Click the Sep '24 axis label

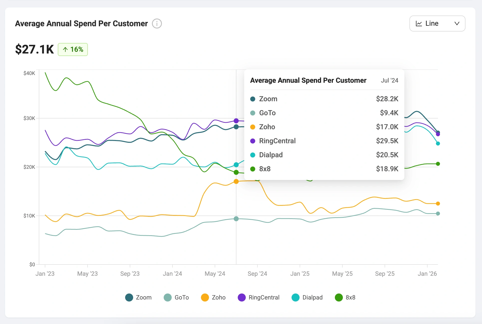tap(257, 274)
